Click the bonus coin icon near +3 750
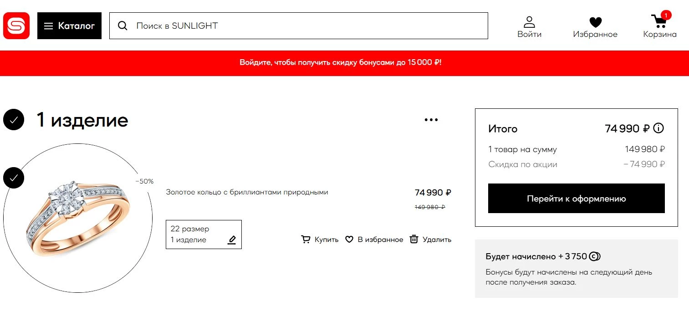This screenshot has height=311, width=689. coord(594,256)
